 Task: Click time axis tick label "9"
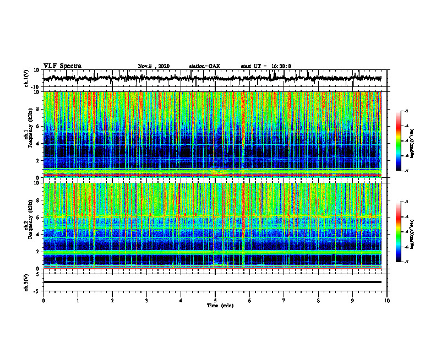pyautogui.click(x=352, y=301)
